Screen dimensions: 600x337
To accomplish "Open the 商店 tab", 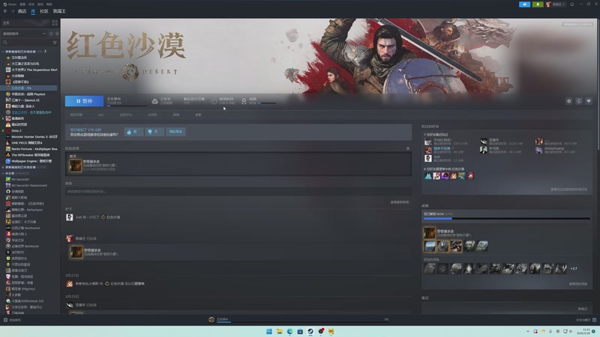I will pos(22,11).
